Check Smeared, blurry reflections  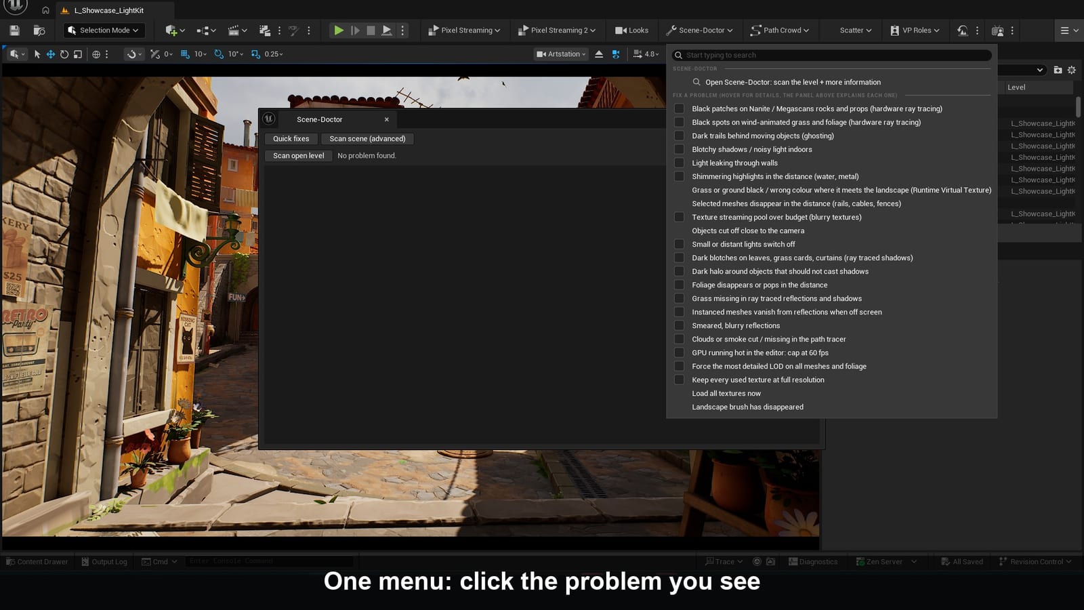pos(679,325)
